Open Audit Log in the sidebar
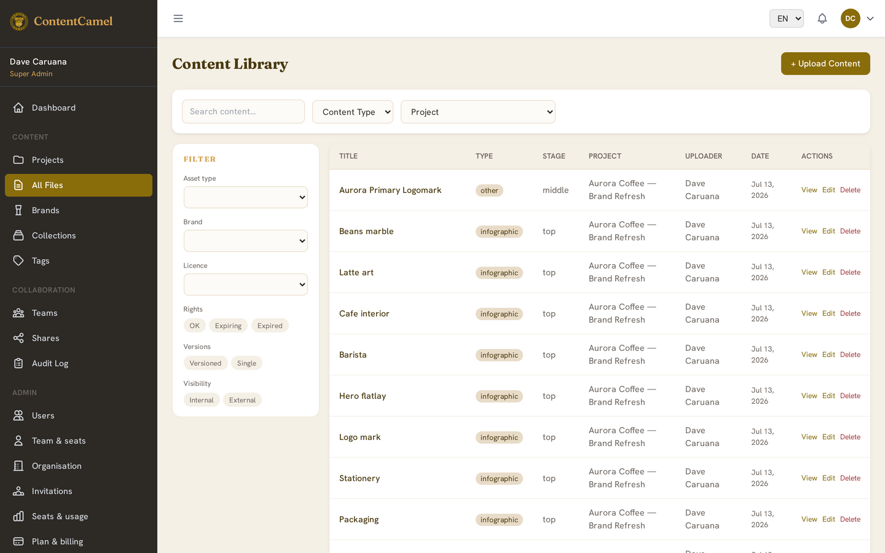Screen dimensions: 885x553 click(x=79, y=363)
